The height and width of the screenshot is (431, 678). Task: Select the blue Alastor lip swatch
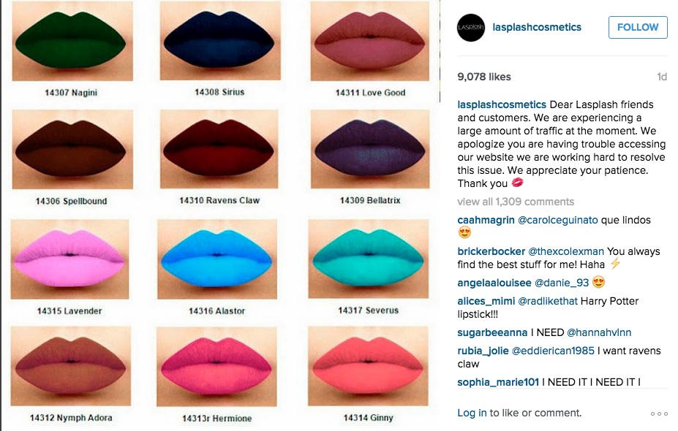pos(217,259)
